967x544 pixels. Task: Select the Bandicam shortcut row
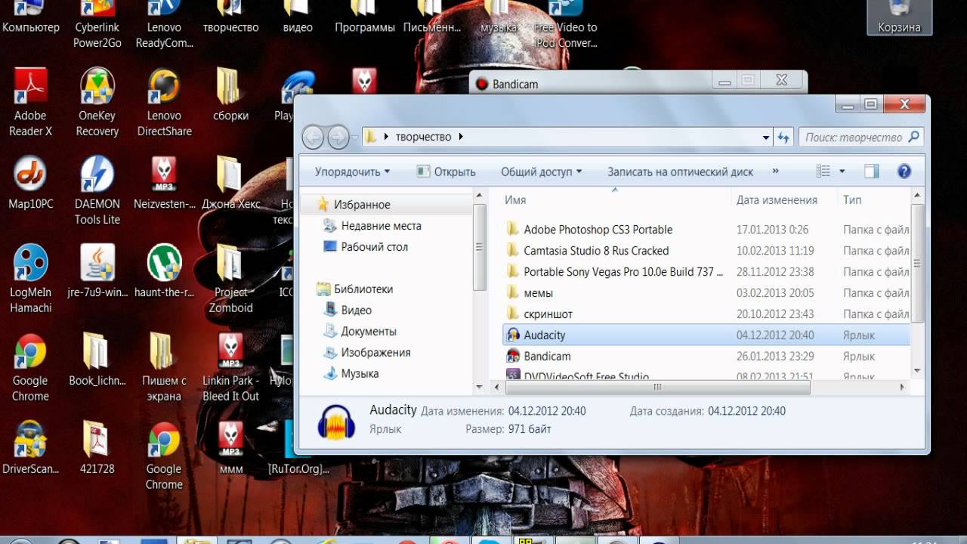pyautogui.click(x=706, y=357)
